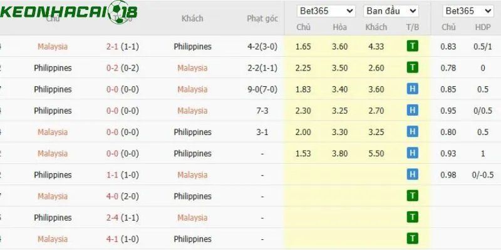The width and height of the screenshot is (501, 250).
Task: Click blue H badge in 7-3 corner row
Action: (413, 111)
